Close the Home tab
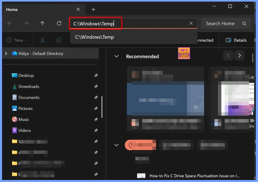 tap(78, 9)
